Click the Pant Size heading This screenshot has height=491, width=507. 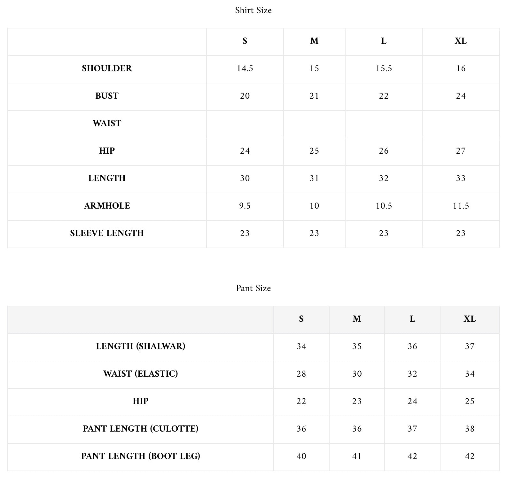point(253,288)
